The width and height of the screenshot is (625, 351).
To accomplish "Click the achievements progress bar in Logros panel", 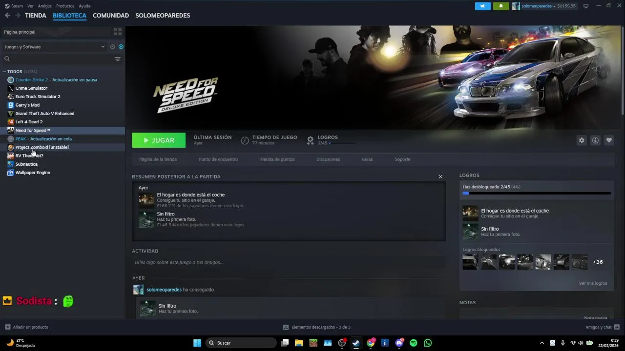I will click(537, 194).
